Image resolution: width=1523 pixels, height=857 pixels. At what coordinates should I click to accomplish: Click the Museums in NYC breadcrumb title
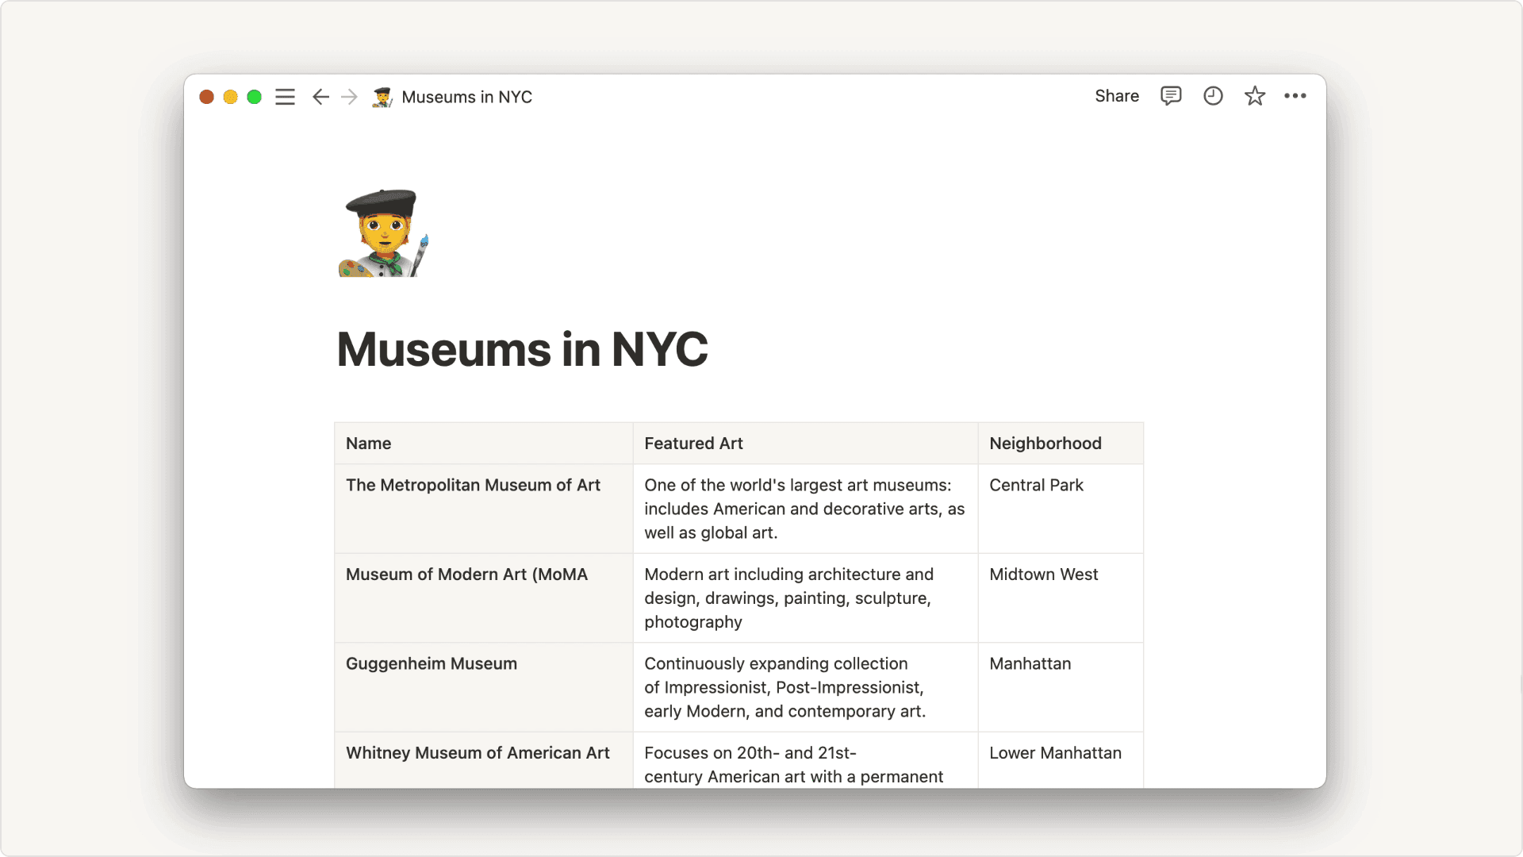[466, 97]
